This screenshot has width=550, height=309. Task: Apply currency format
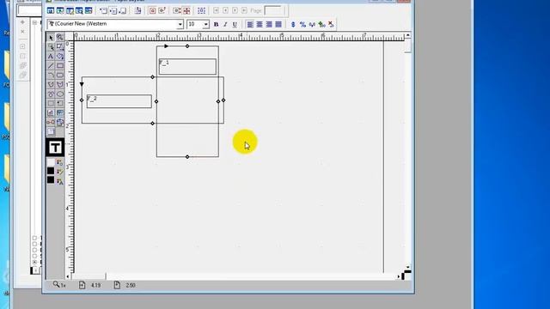(x=293, y=24)
